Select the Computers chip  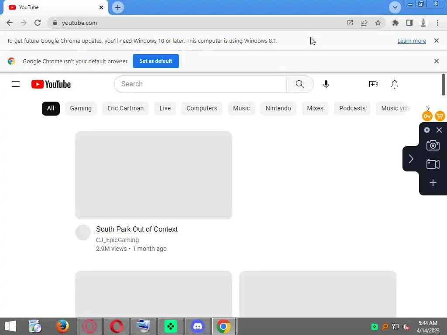(202, 108)
